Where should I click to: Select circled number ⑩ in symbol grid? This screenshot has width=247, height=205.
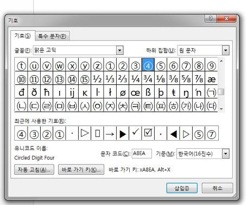pyautogui.click(x=22, y=78)
